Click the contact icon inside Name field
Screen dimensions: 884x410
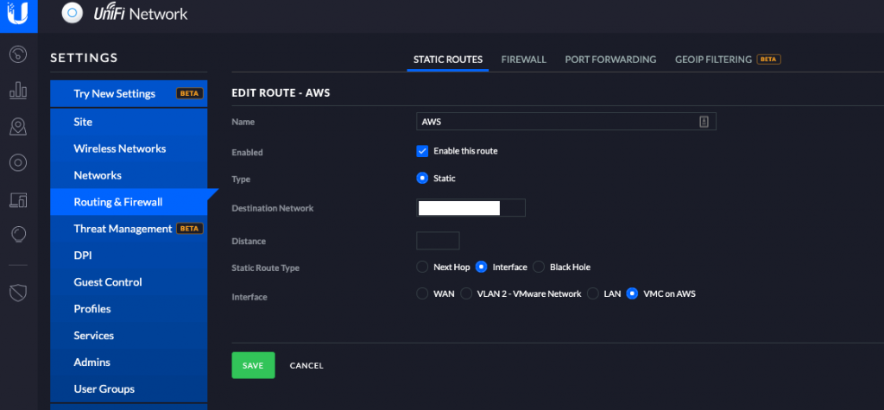click(x=704, y=122)
